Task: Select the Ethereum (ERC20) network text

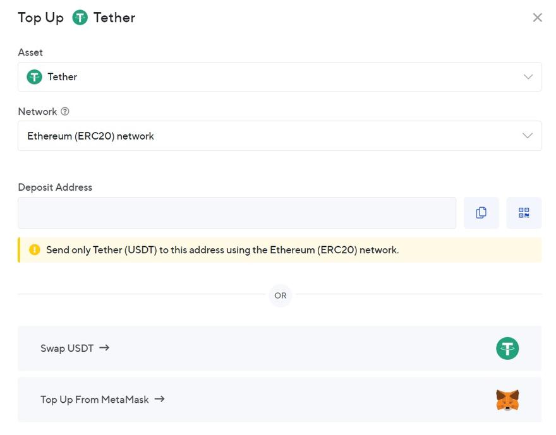Action: [90, 136]
